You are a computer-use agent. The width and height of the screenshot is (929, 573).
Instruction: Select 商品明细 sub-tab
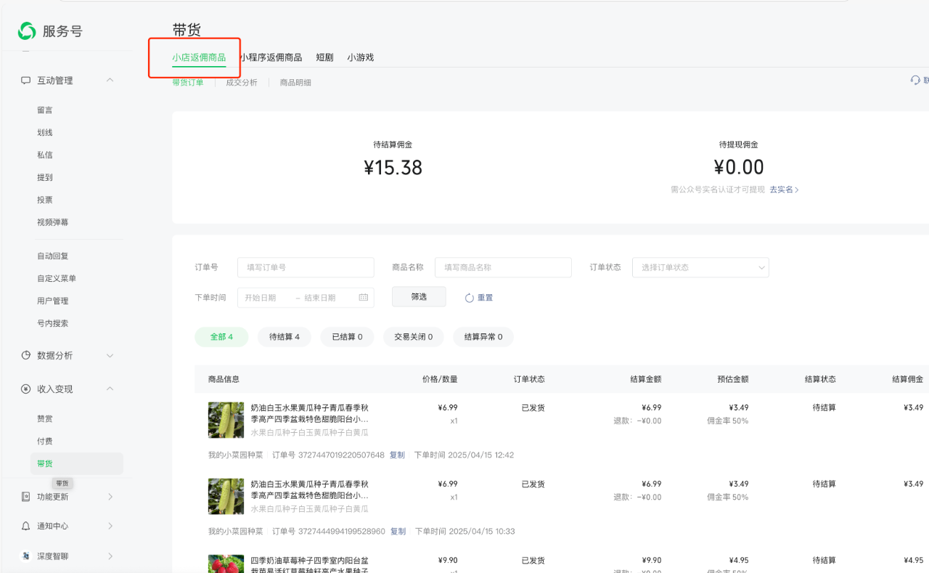[295, 83]
